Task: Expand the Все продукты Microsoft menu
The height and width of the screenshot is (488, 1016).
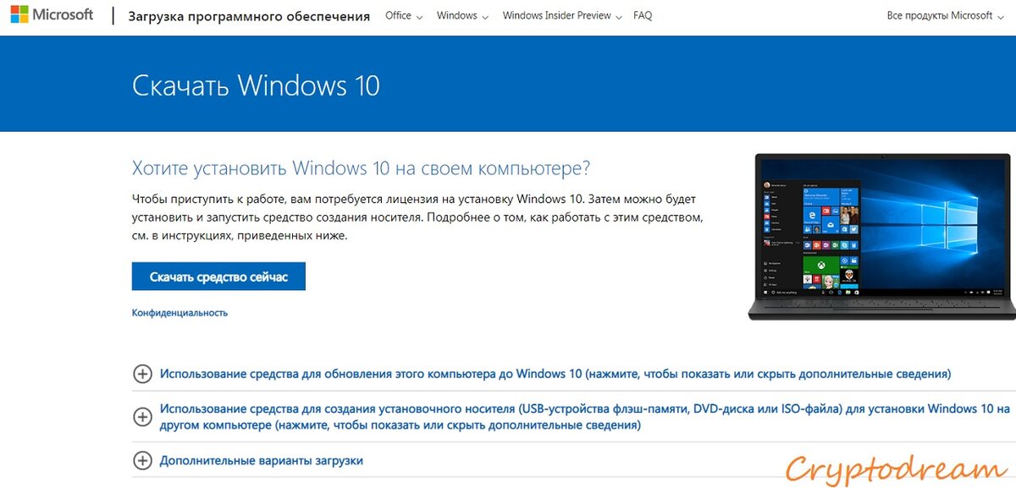Action: [x=946, y=16]
